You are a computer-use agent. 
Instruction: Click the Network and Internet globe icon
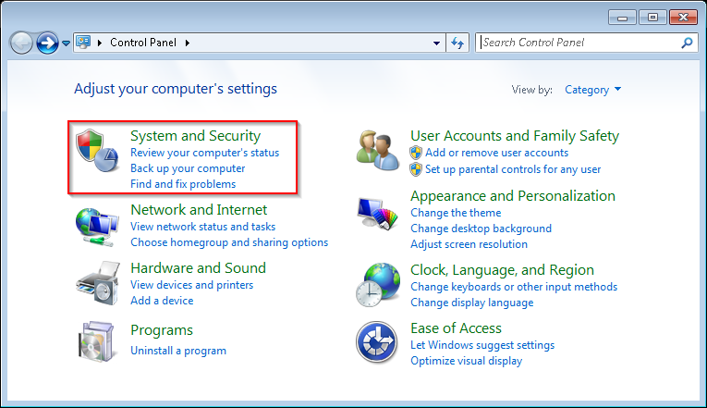tap(98, 225)
